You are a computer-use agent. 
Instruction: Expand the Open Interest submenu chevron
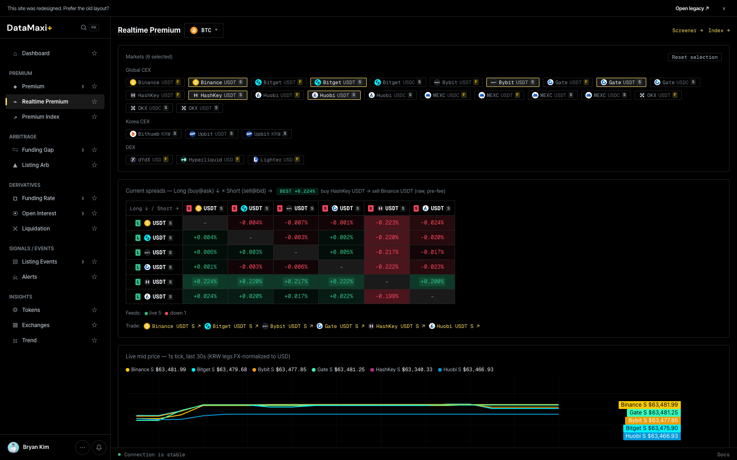click(x=83, y=213)
